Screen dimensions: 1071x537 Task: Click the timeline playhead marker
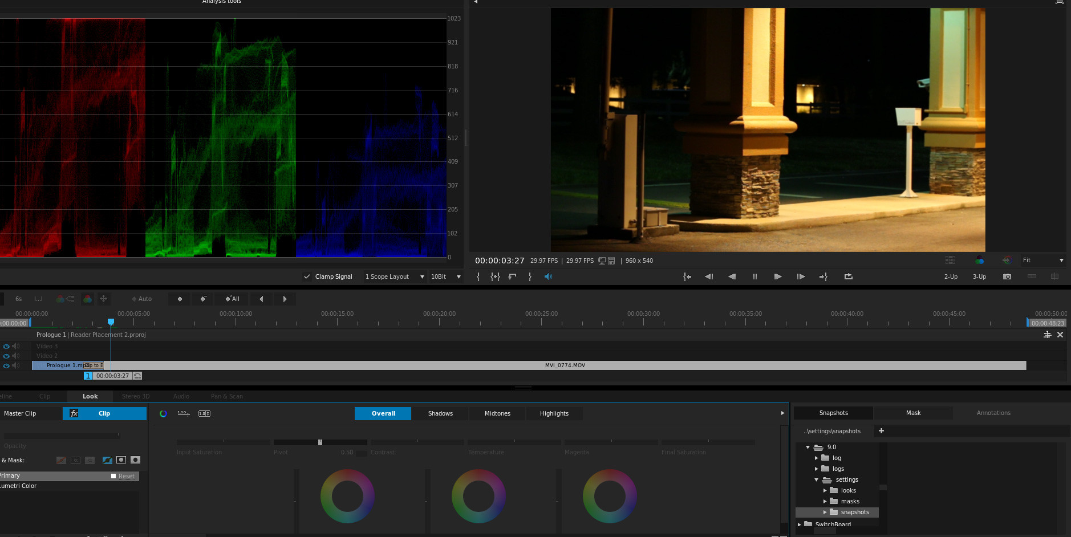click(111, 322)
